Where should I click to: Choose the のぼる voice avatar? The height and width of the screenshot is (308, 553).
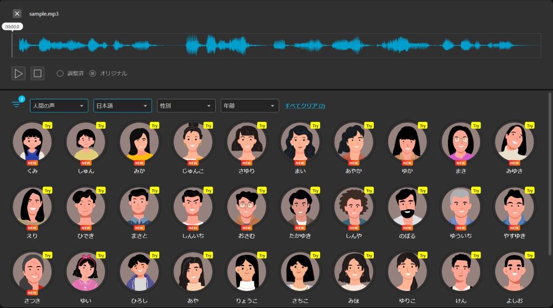408,206
